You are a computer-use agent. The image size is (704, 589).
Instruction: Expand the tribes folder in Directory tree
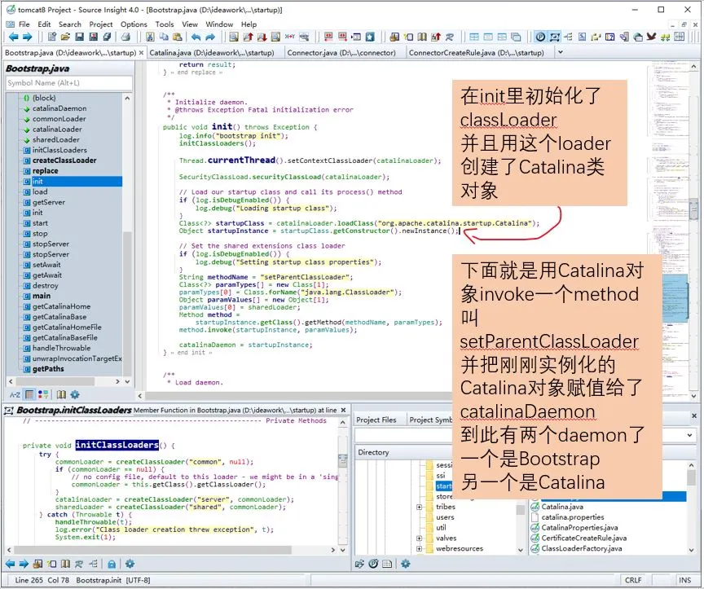(419, 507)
